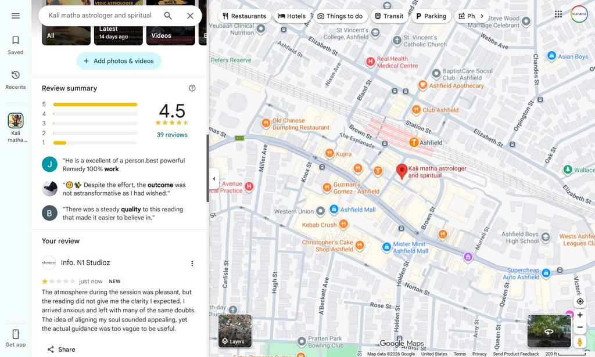Open Layers map type selector
This screenshot has width=595, height=357.
click(x=235, y=331)
